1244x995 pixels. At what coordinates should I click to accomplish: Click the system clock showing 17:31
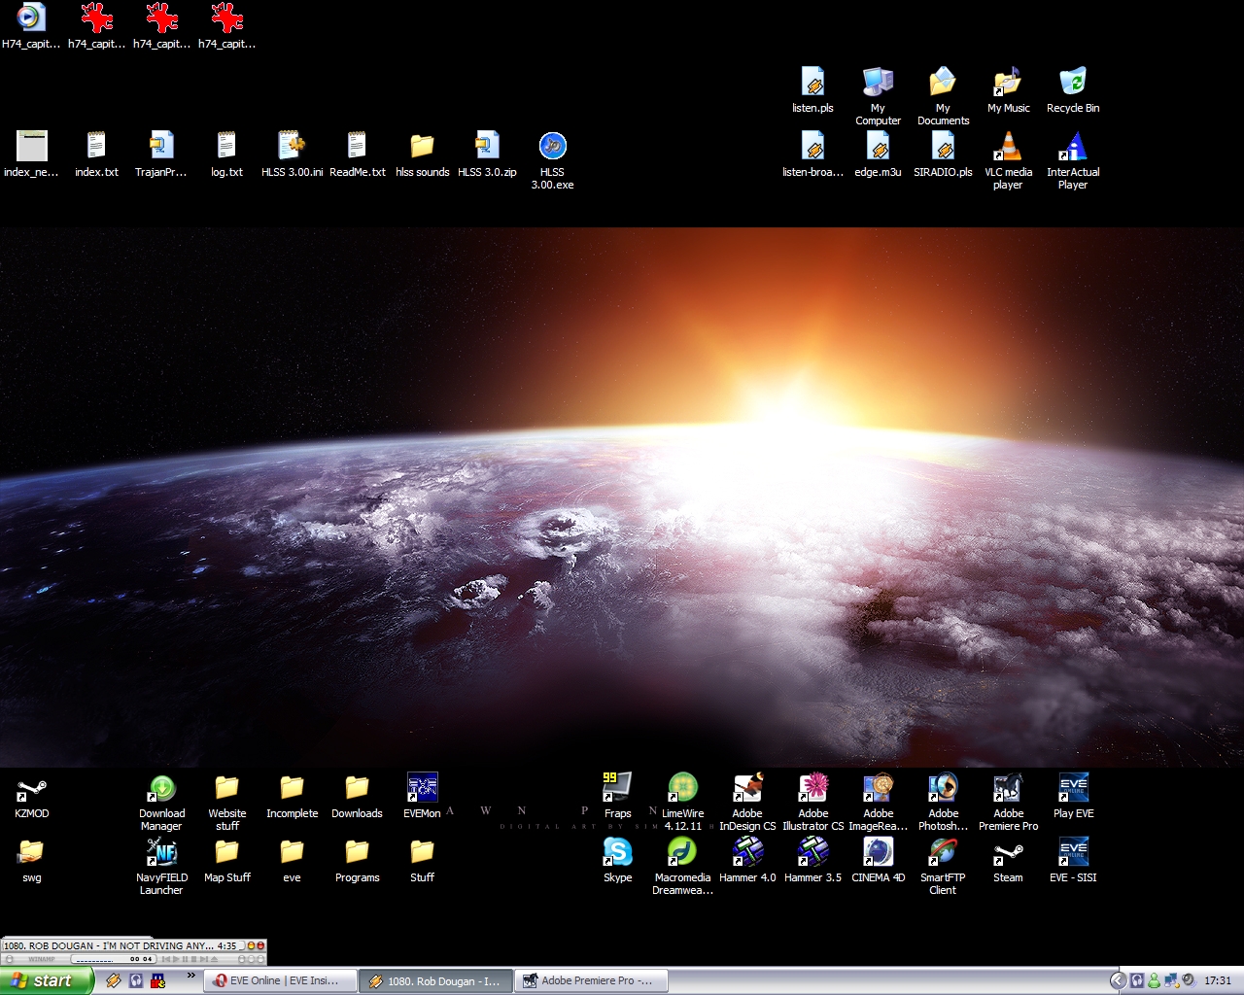(x=1218, y=980)
